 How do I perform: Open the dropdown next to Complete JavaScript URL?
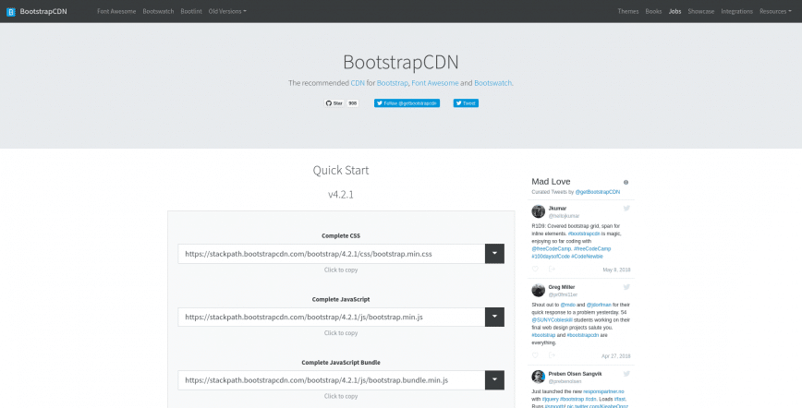(494, 317)
